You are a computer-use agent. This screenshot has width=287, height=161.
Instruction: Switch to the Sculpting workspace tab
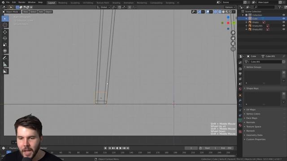point(75,3)
